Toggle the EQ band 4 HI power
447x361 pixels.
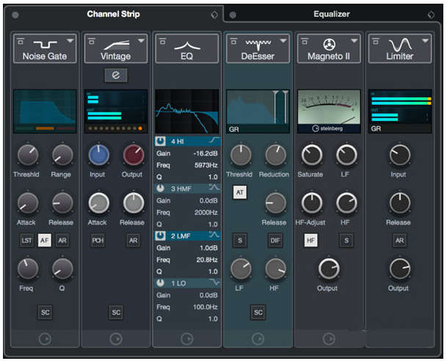[161, 141]
